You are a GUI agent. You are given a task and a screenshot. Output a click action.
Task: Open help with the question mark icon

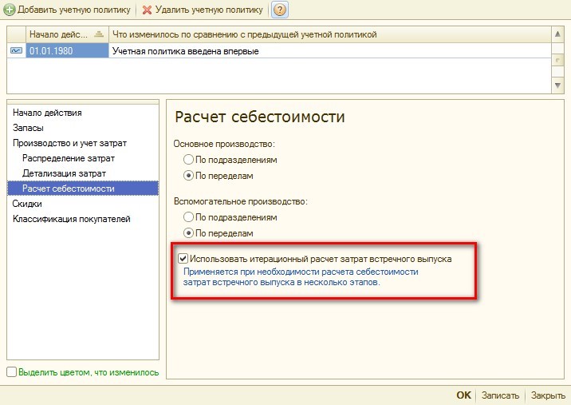(280, 10)
